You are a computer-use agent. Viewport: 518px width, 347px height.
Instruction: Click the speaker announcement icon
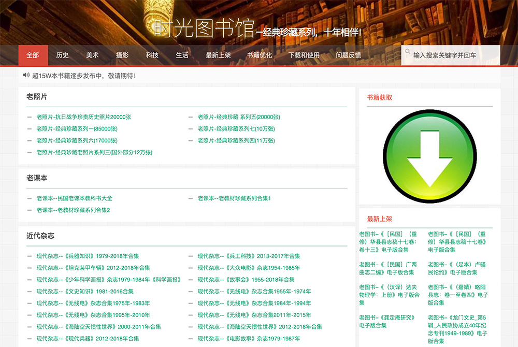(x=26, y=76)
